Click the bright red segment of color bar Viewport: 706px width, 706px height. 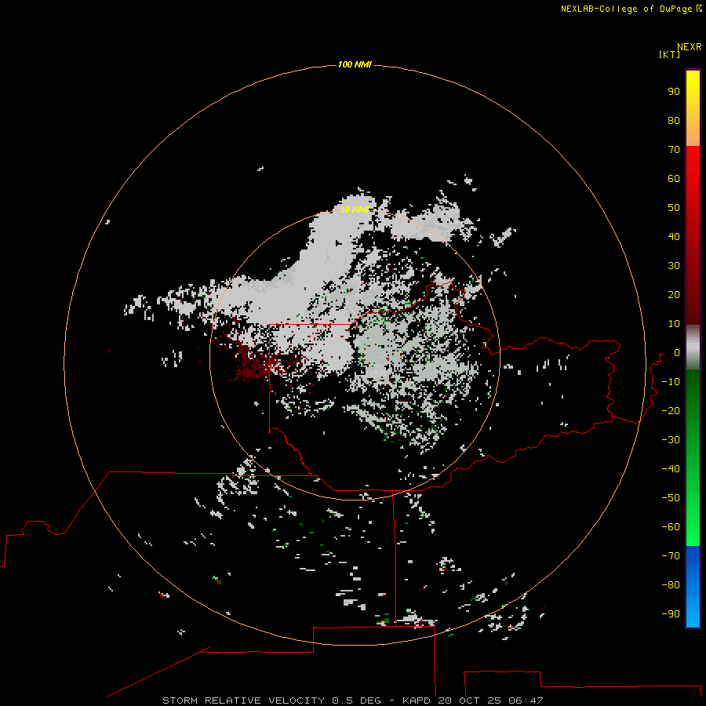tap(693, 235)
